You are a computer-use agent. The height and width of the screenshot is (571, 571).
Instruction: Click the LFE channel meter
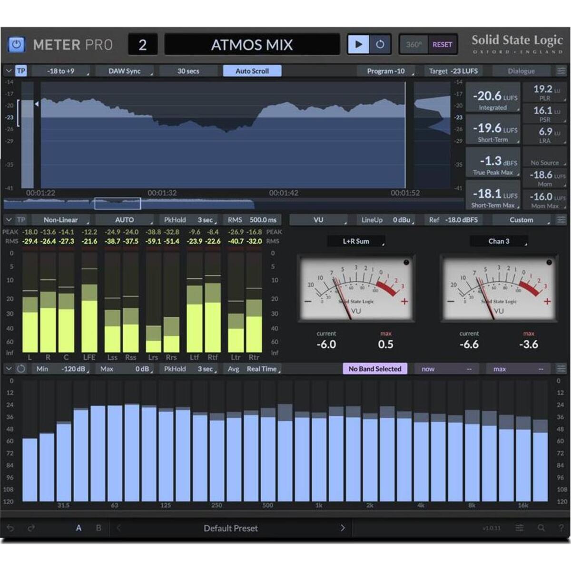pyautogui.click(x=89, y=303)
